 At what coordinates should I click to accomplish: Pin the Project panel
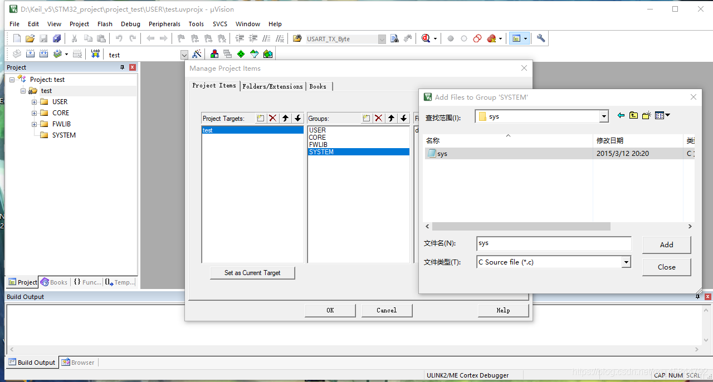click(123, 67)
